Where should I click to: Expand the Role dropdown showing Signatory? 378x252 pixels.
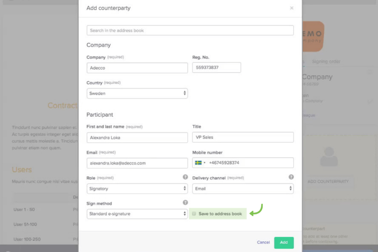[137, 189]
